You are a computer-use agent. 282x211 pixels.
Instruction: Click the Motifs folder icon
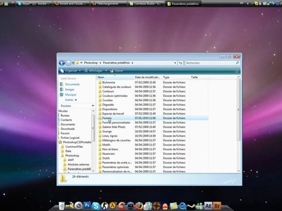(100, 144)
